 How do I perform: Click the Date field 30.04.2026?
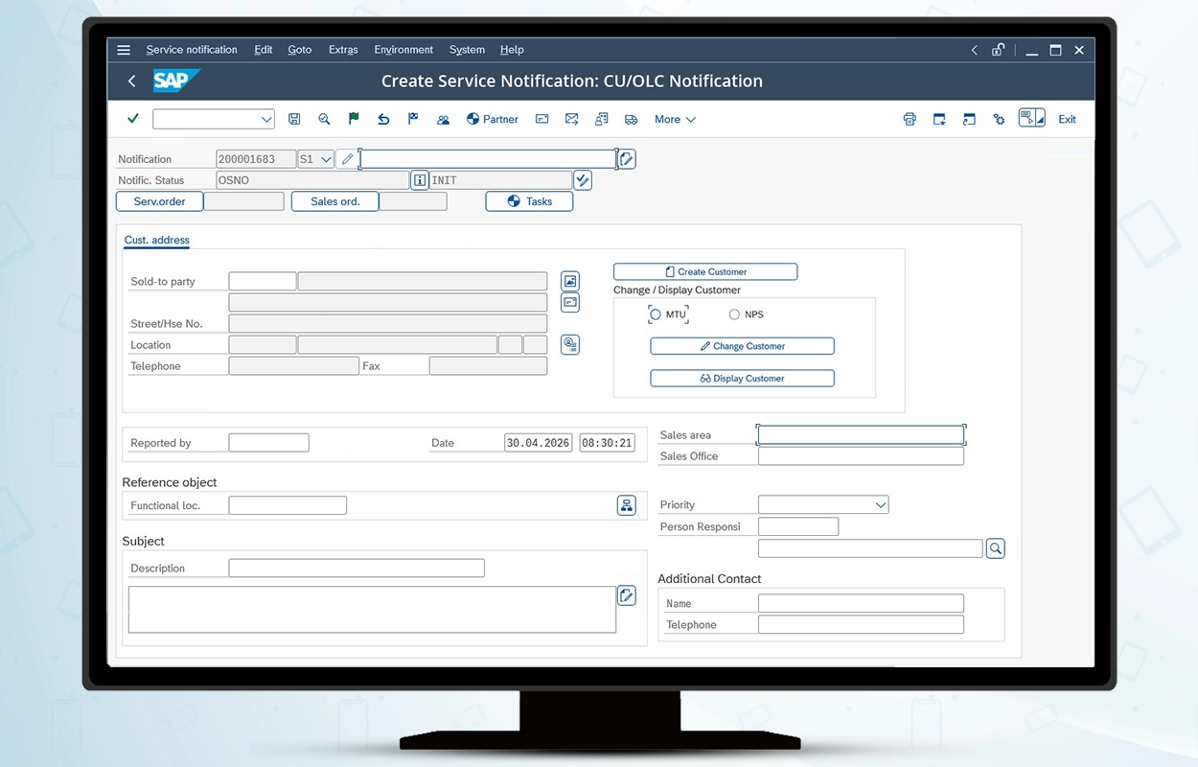pyautogui.click(x=539, y=443)
